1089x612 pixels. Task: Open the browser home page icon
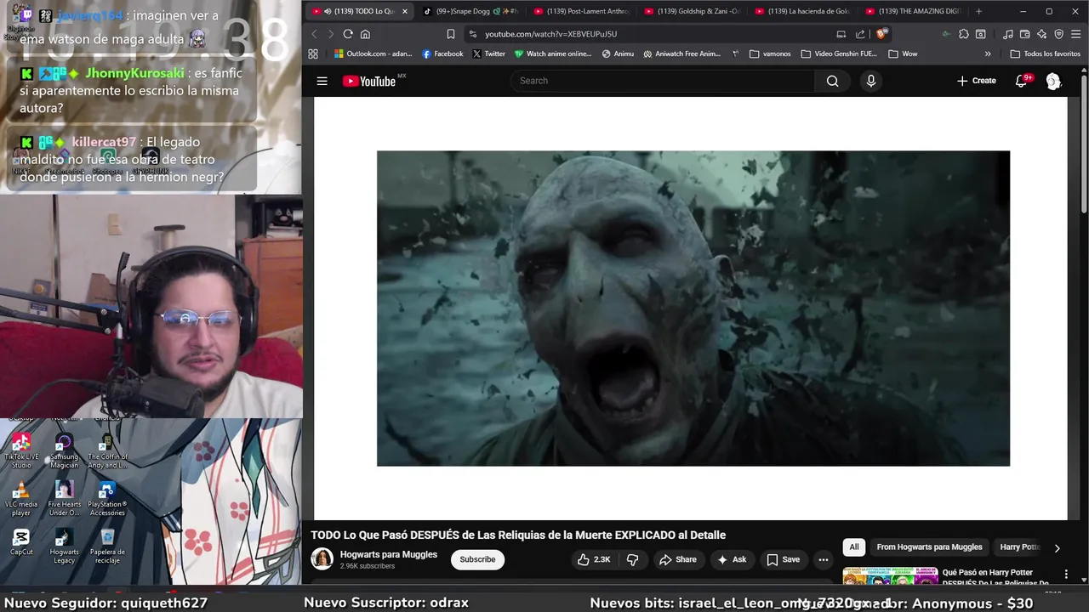(x=365, y=34)
